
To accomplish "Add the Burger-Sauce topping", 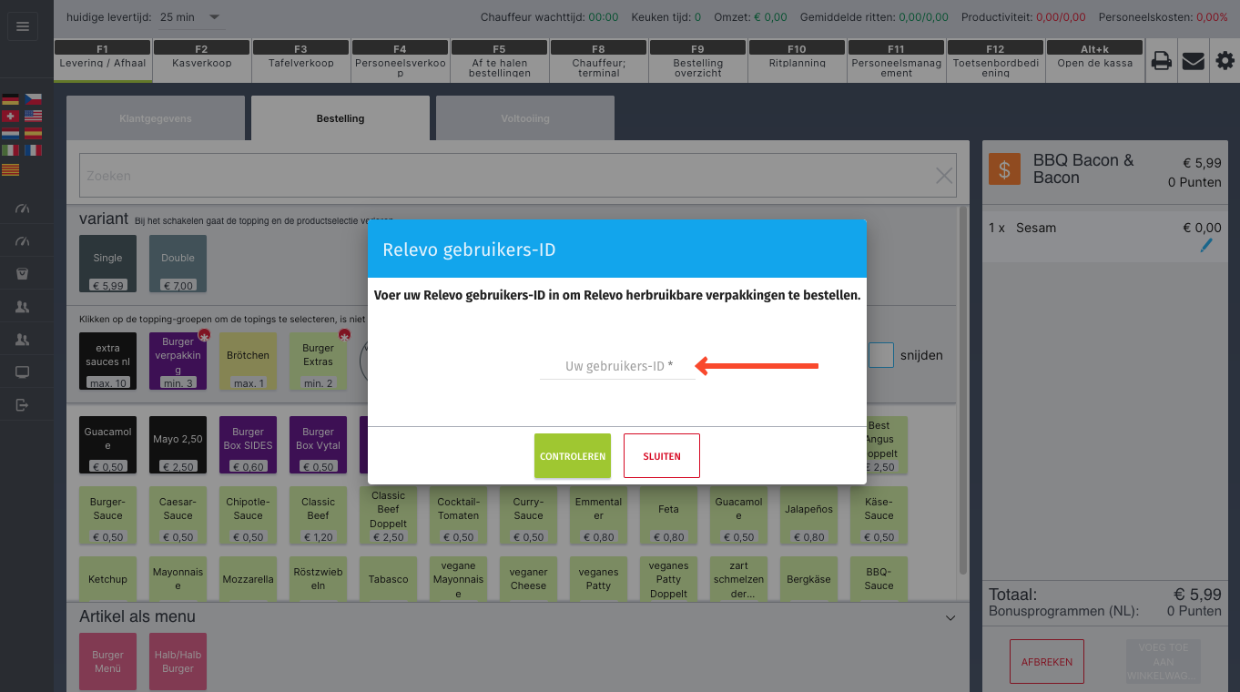I will (107, 515).
